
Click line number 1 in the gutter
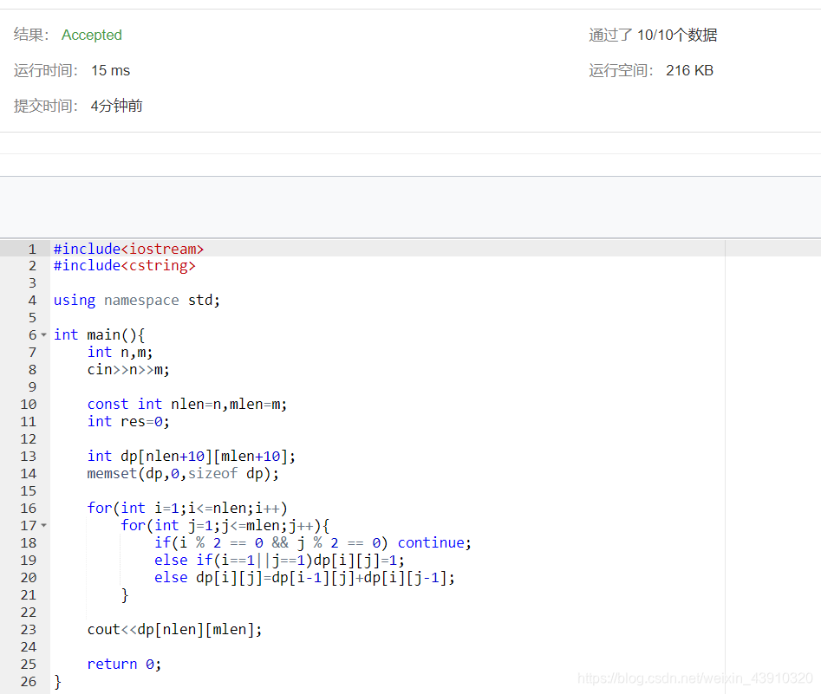32,250
